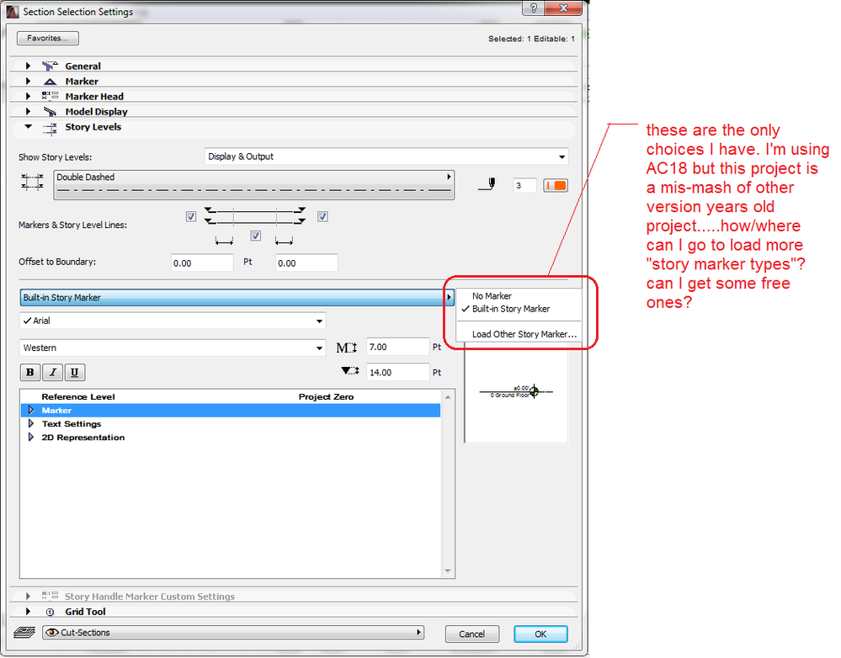Click the marker size icon beside 14.00
The height and width of the screenshot is (658, 841).
(349, 371)
